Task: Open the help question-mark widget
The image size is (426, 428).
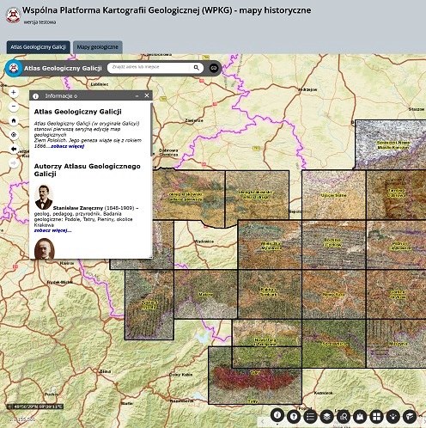Action: [x=294, y=416]
